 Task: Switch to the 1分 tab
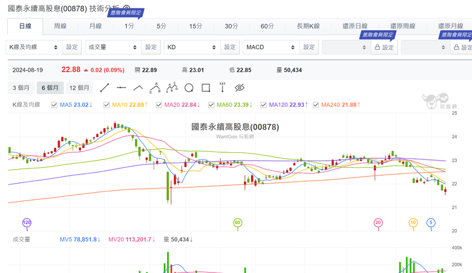[129, 27]
